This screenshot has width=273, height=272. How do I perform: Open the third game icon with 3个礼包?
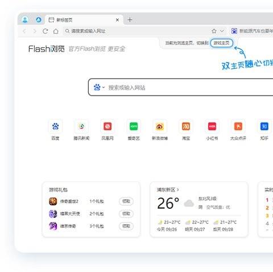pos(53,226)
